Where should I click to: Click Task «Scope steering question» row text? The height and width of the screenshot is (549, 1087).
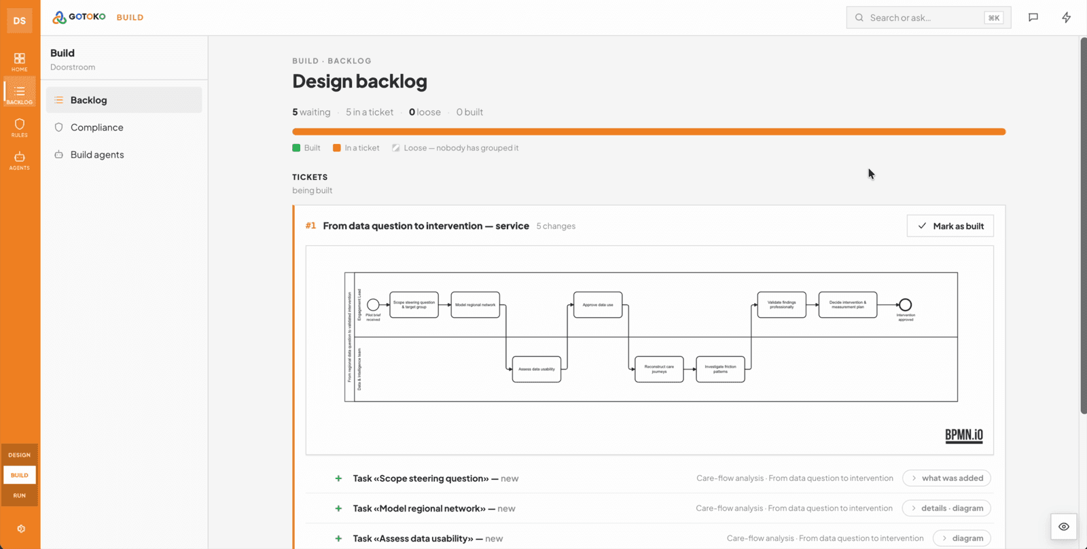coord(435,478)
